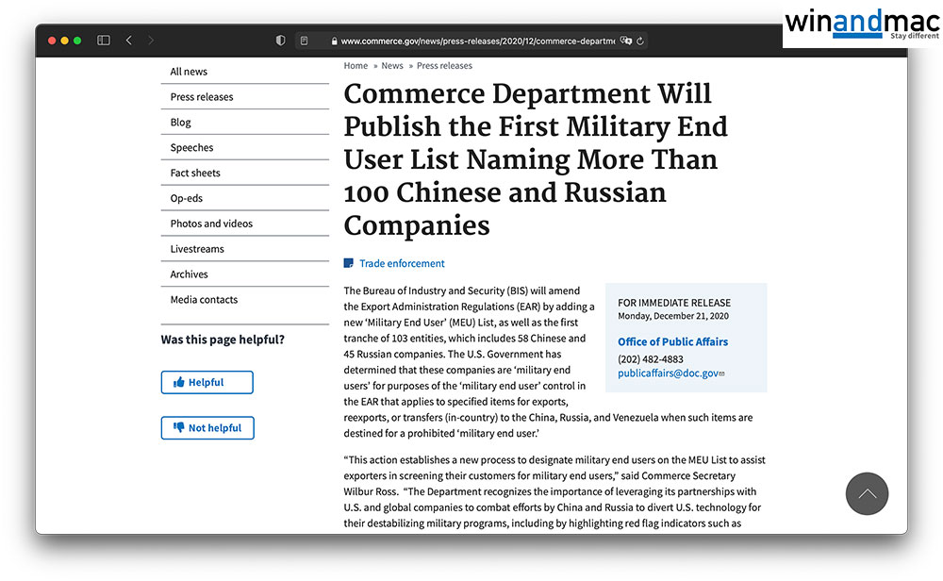Go back to the previous page
The height and width of the screenshot is (581, 943).
tap(129, 41)
